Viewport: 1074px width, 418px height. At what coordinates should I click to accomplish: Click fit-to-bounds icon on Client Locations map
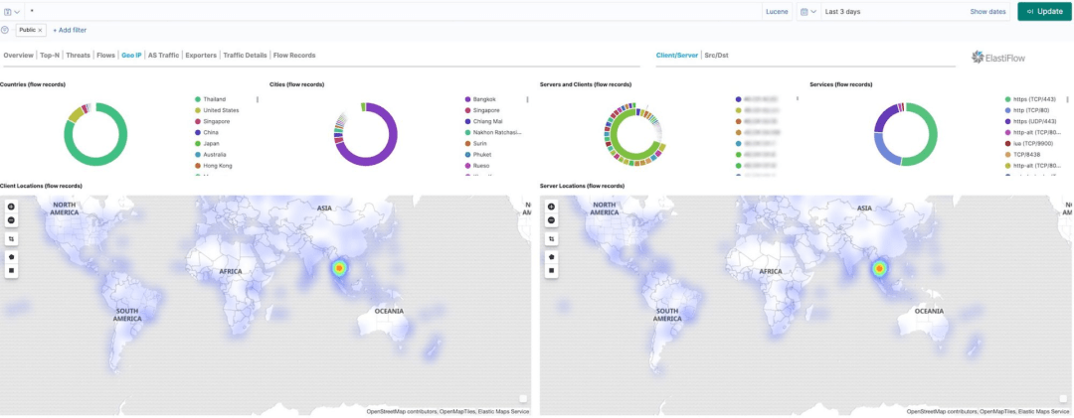(x=11, y=239)
